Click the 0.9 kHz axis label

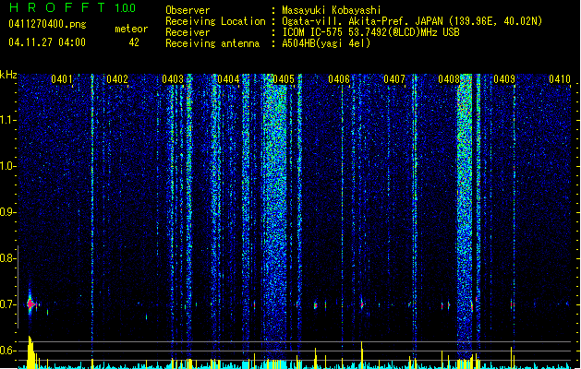pos(8,212)
